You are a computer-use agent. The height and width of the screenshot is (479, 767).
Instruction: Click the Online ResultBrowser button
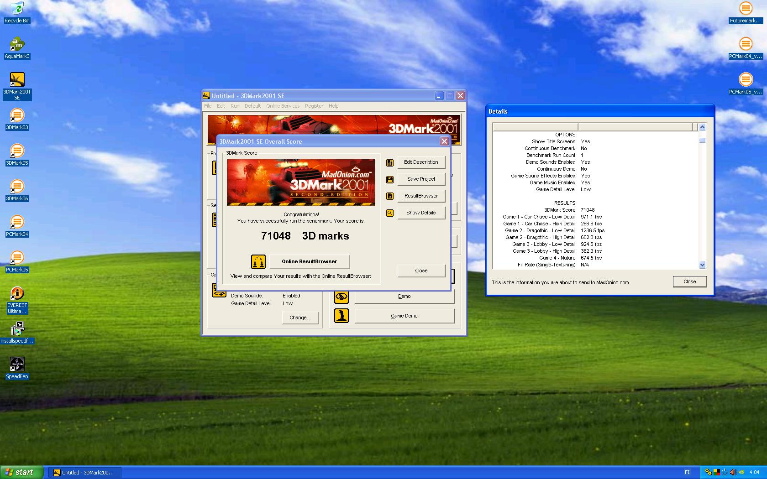[x=309, y=261]
